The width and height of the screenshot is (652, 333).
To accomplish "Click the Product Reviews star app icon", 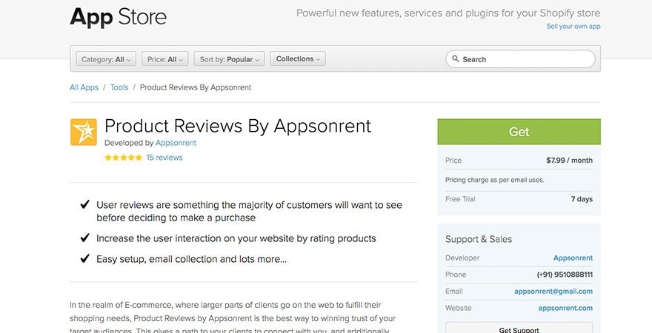I will coord(83,132).
